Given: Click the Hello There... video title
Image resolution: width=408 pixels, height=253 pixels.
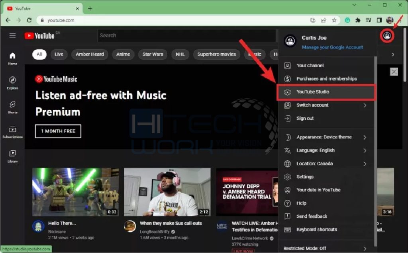Looking at the screenshot, I should pos(62,223).
